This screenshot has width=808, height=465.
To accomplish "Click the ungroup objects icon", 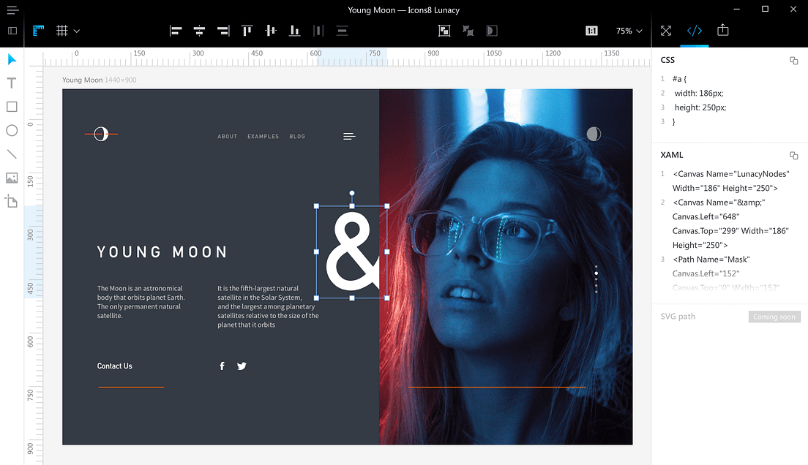I will click(x=468, y=31).
